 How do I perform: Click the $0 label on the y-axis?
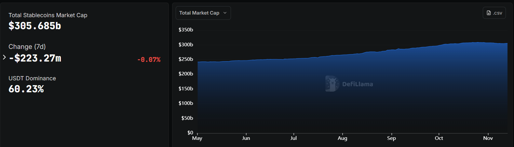190,132
